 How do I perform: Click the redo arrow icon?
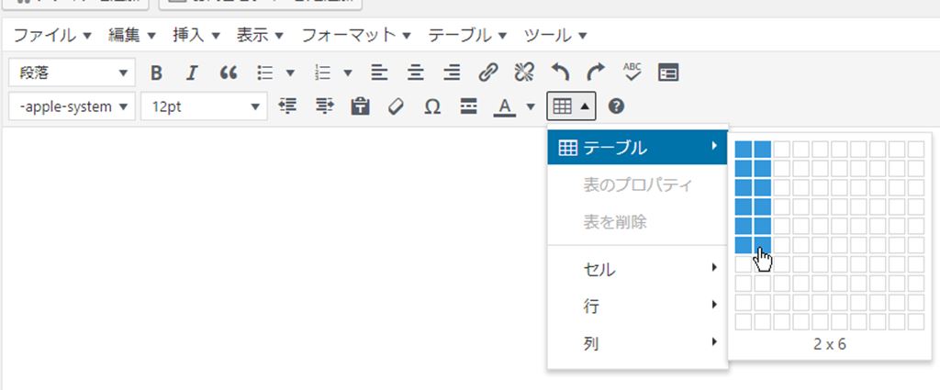pyautogui.click(x=596, y=72)
